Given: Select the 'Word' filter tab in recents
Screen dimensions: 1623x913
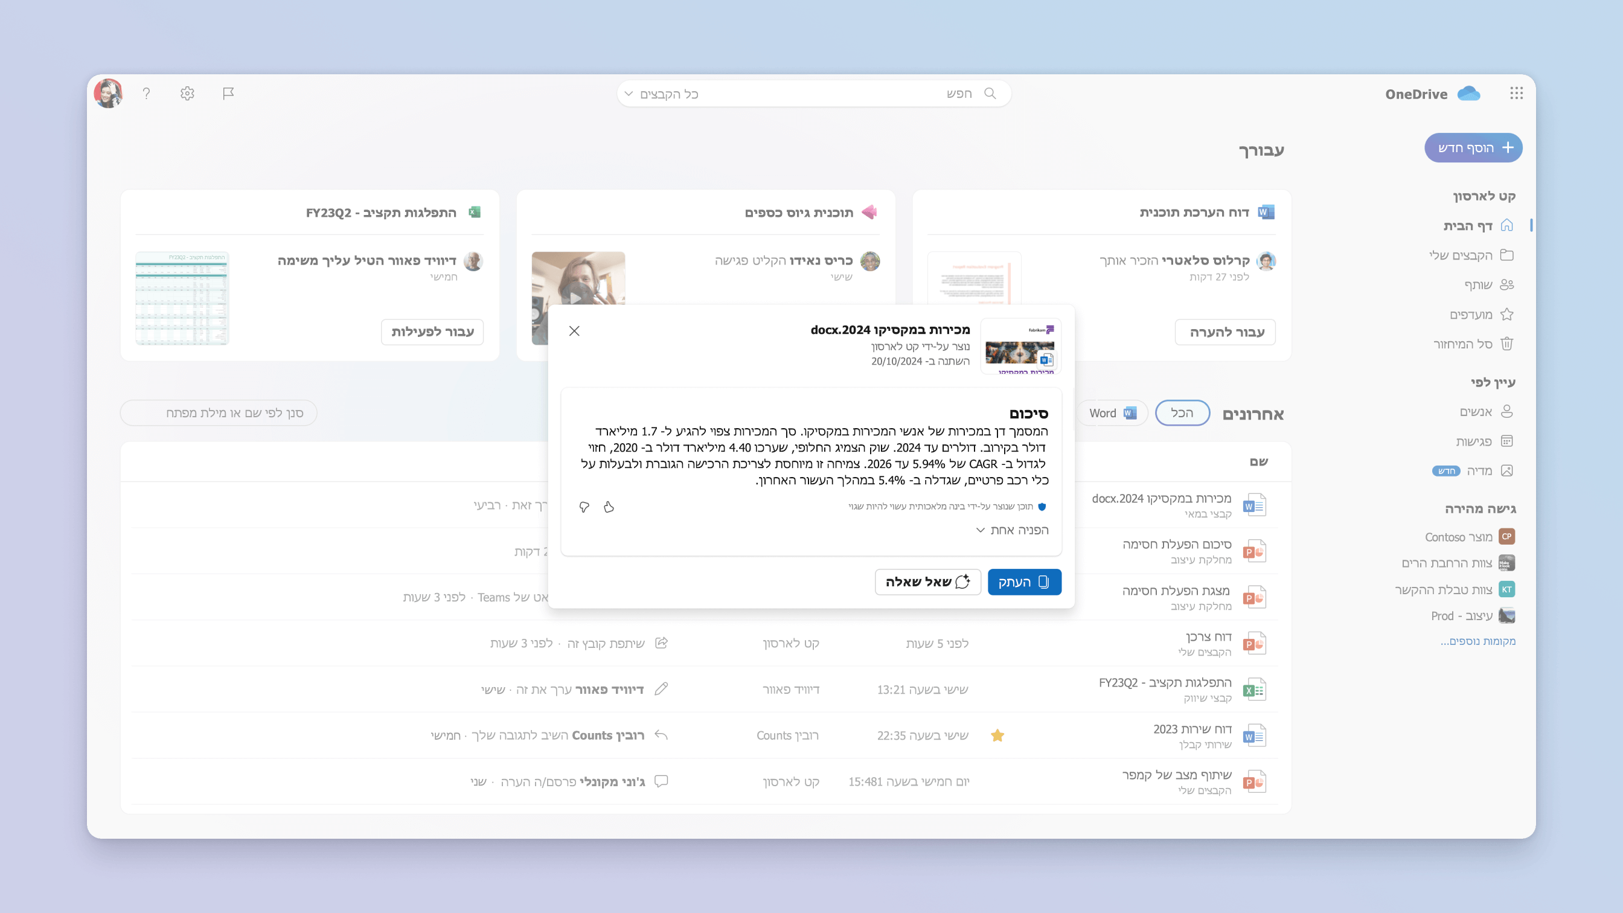Looking at the screenshot, I should [1112, 414].
